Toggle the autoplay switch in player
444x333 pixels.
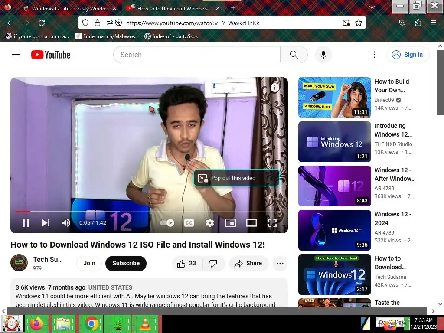click(167, 223)
